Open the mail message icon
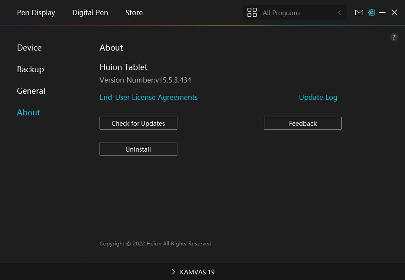 click(x=359, y=13)
